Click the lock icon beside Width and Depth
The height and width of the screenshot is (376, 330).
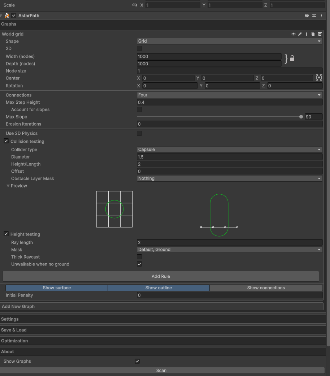(x=292, y=59)
